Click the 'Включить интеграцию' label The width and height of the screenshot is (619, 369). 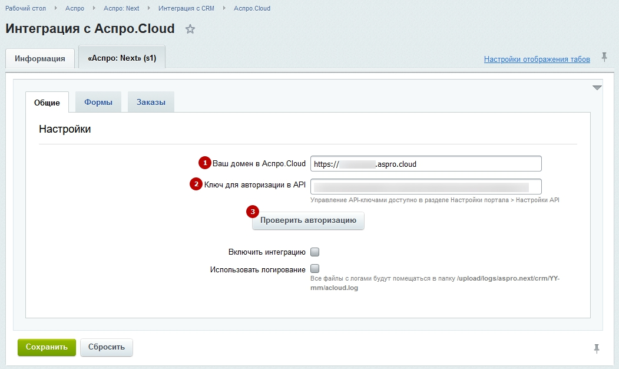pos(267,252)
